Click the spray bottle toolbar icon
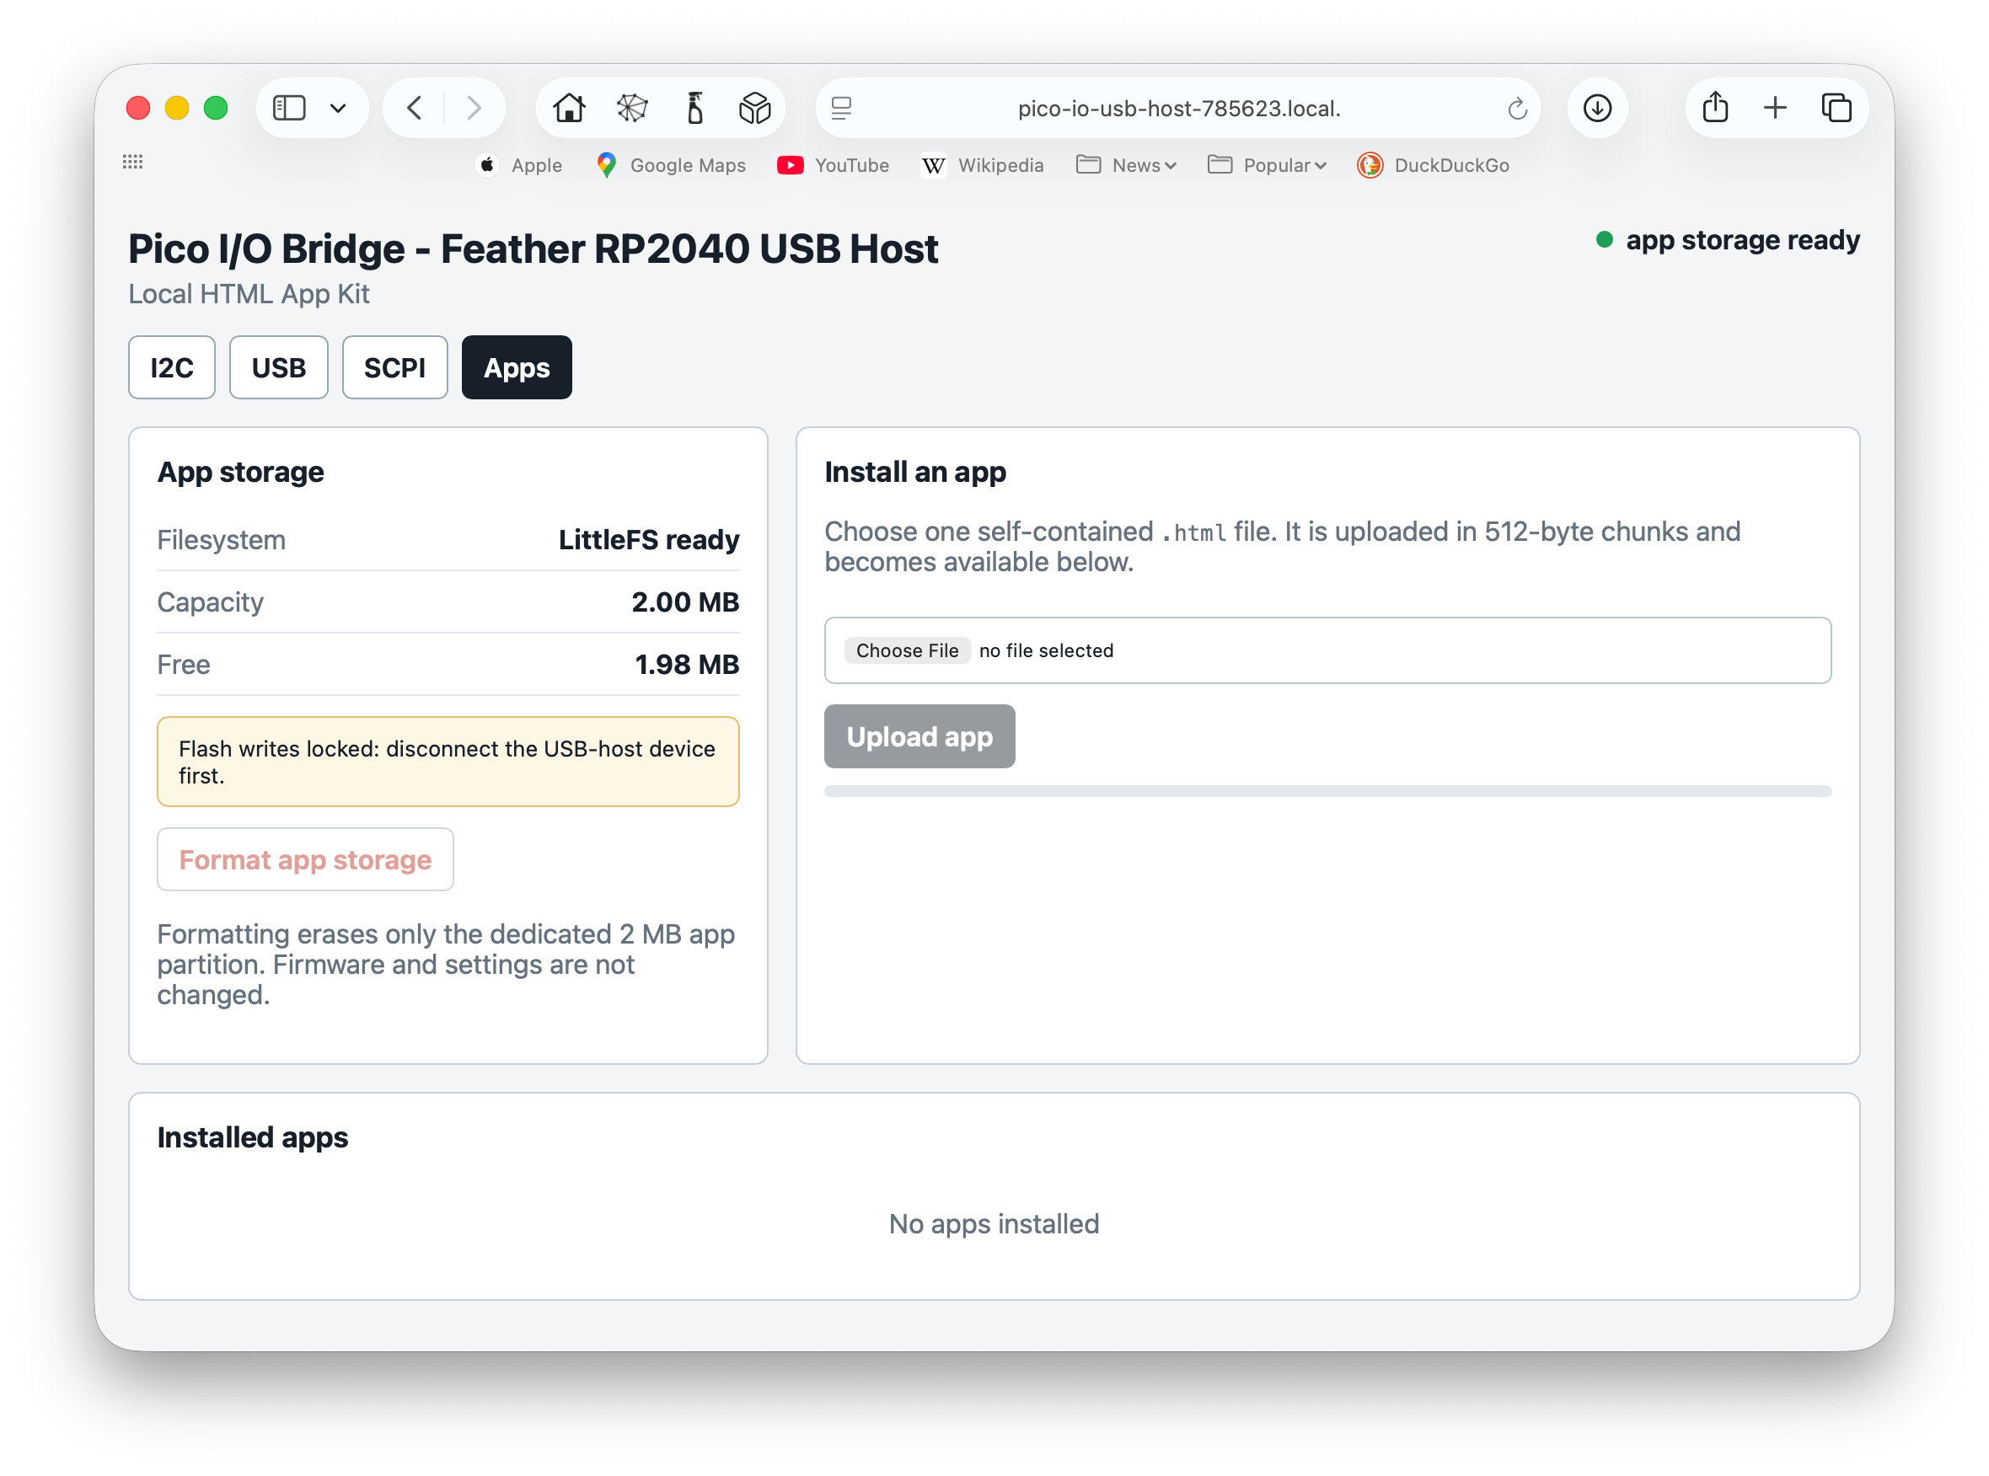 point(694,108)
